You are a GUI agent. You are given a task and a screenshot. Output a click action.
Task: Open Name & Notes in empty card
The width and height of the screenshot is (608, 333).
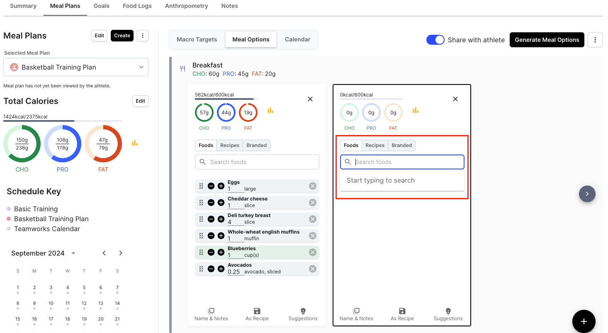point(356,314)
